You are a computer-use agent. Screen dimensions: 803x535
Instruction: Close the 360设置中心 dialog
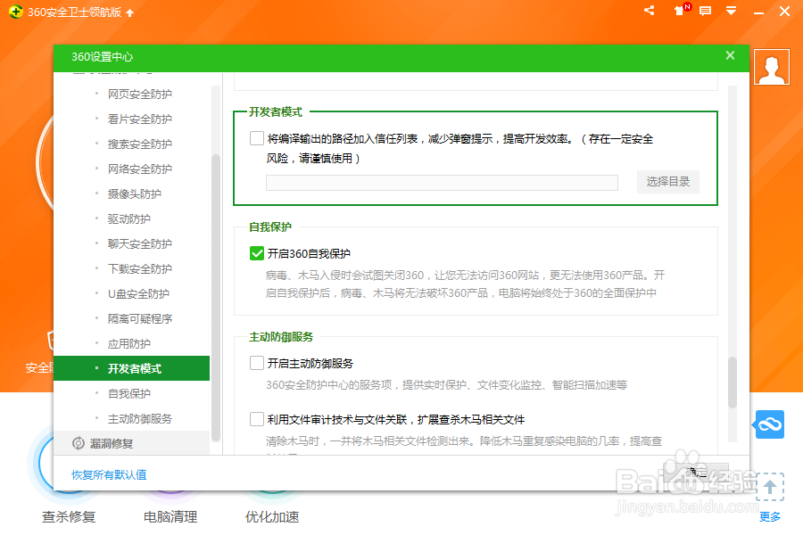pos(730,55)
